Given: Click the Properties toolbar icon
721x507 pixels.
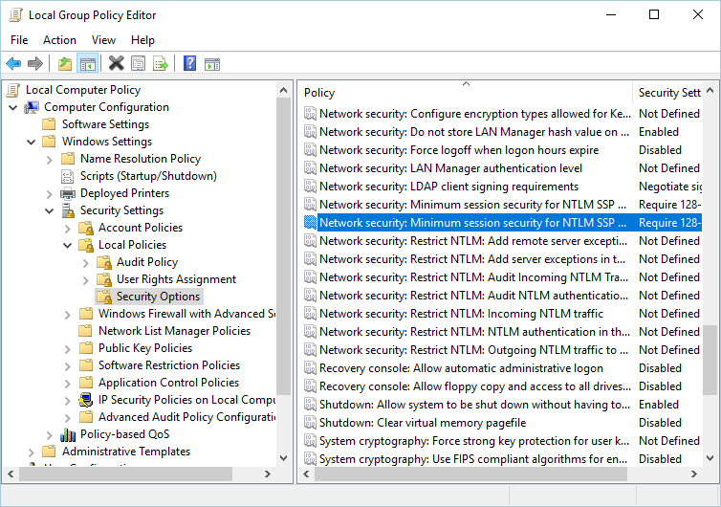Looking at the screenshot, I should click(138, 63).
